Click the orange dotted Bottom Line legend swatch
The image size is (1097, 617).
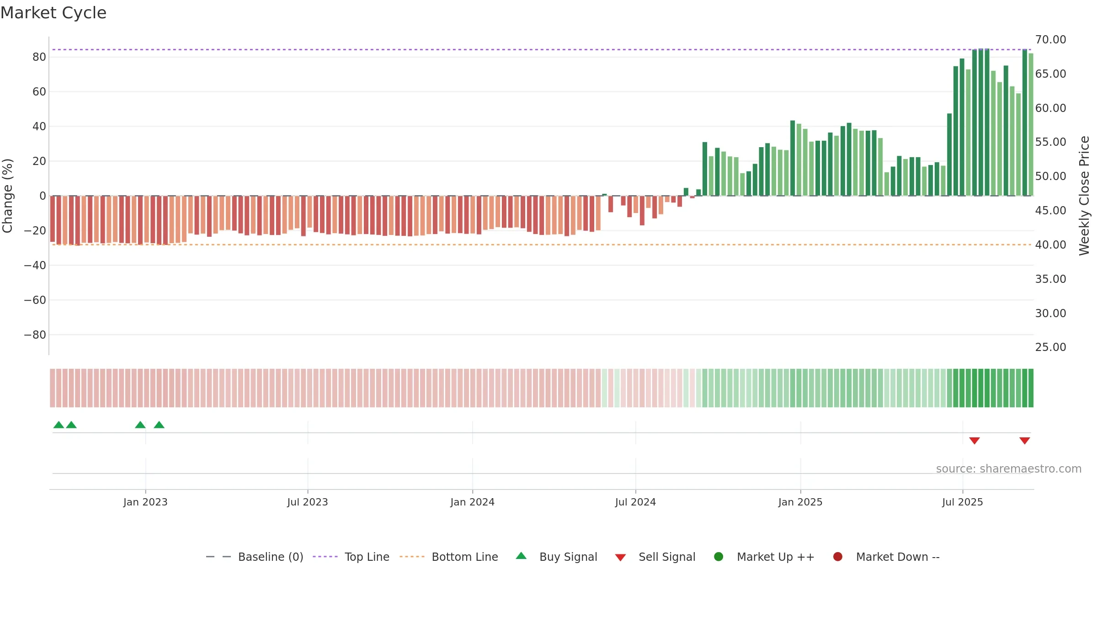[412, 557]
